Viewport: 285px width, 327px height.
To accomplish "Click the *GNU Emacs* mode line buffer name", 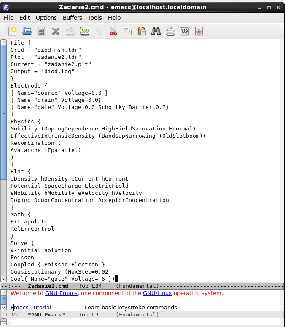I will pos(46,314).
